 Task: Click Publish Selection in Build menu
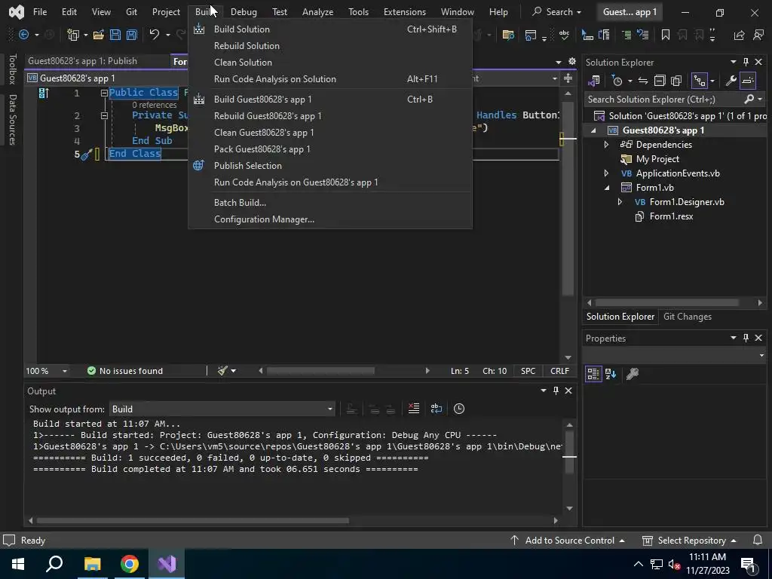[247, 166]
